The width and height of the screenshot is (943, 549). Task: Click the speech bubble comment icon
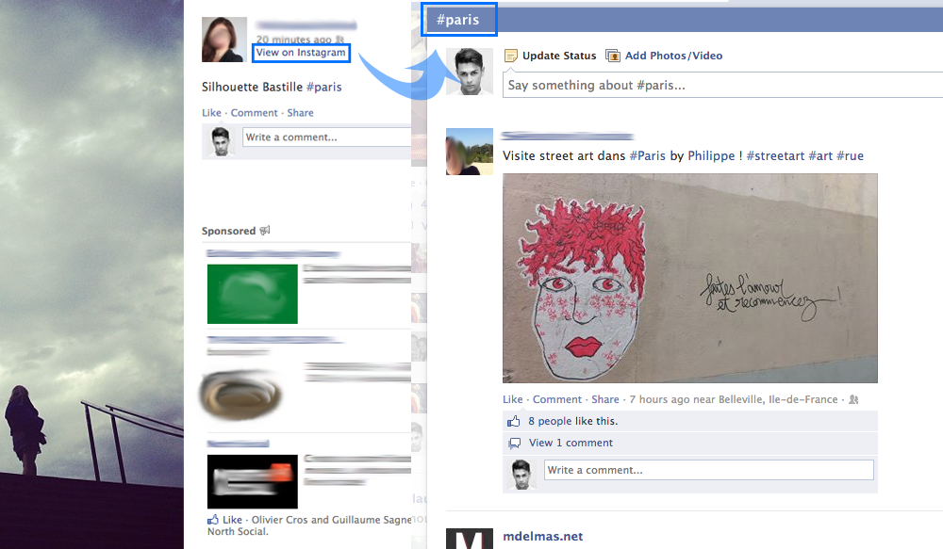click(514, 444)
